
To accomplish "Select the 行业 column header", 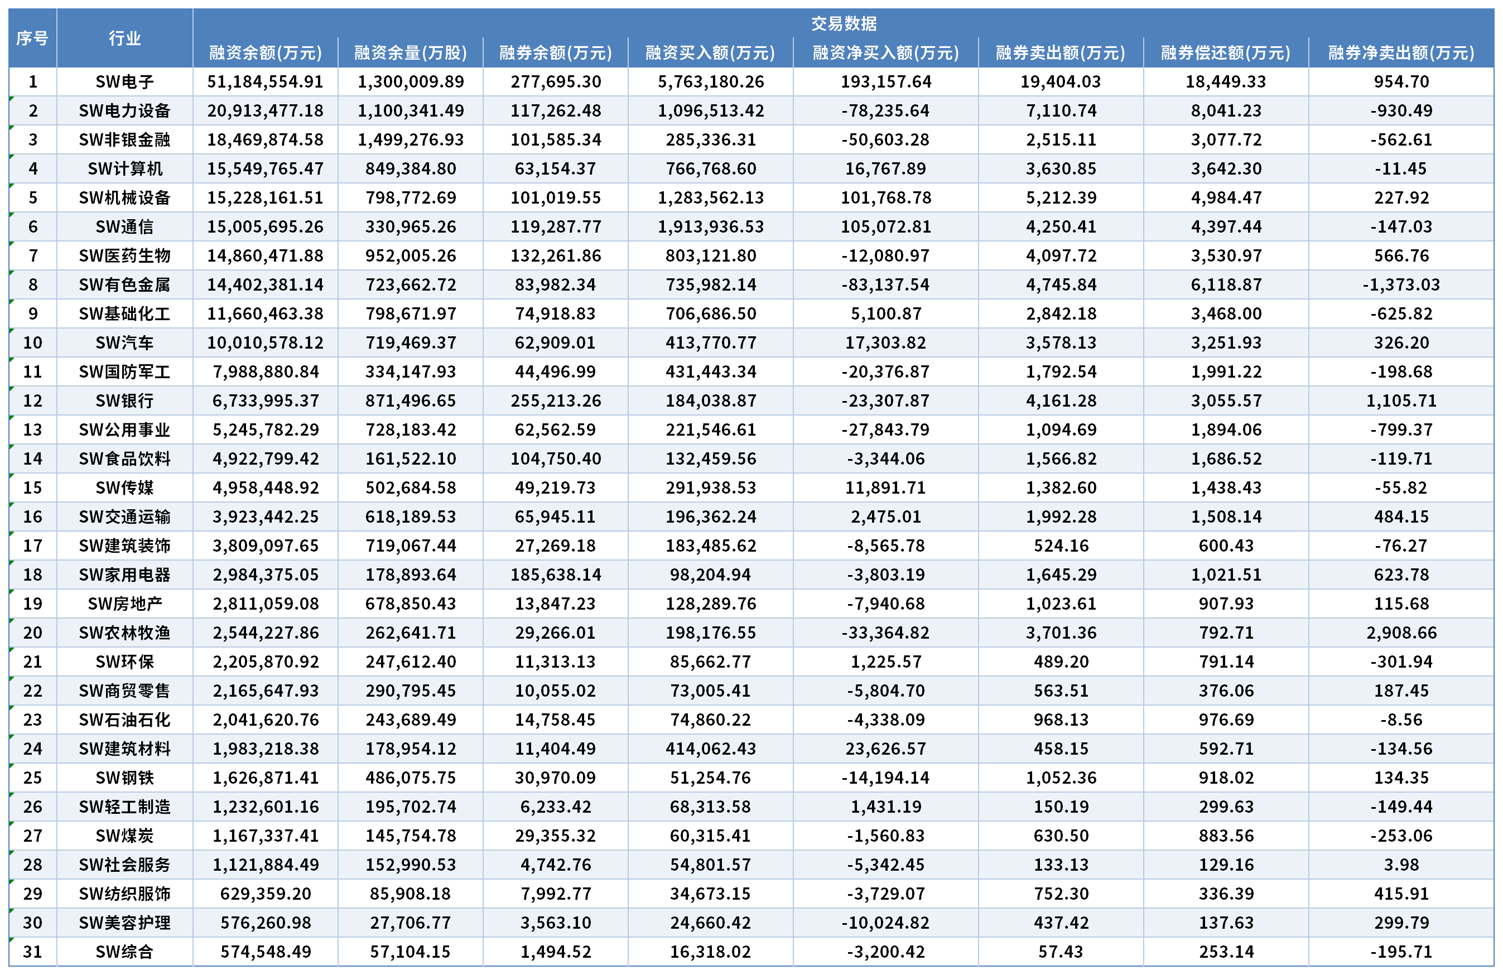I will click(125, 38).
